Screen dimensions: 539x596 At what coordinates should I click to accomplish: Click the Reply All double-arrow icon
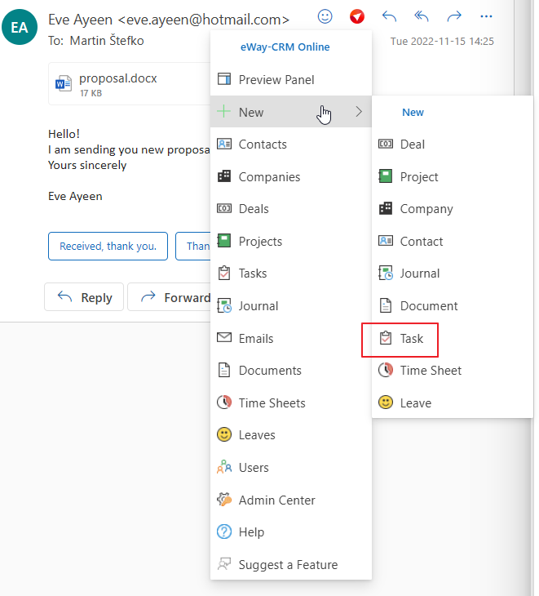[x=422, y=16]
